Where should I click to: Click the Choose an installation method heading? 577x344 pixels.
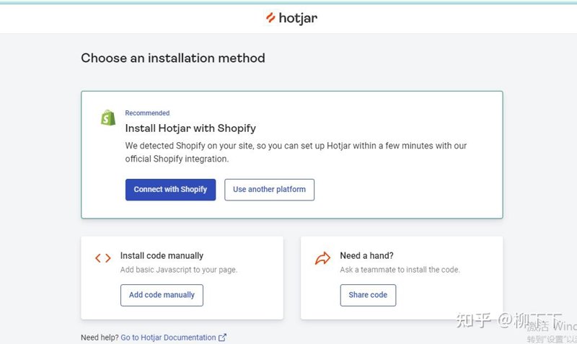click(x=173, y=58)
